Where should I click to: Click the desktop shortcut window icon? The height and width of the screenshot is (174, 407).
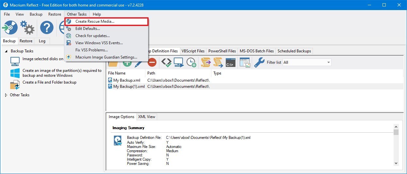pyautogui.click(x=245, y=62)
